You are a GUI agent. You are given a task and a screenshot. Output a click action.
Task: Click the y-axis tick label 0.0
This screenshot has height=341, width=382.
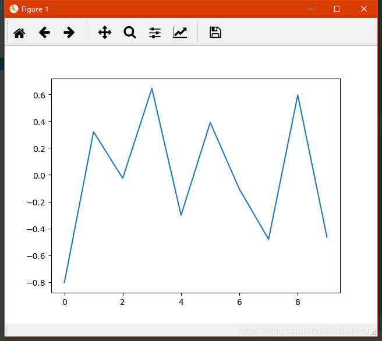coord(39,176)
